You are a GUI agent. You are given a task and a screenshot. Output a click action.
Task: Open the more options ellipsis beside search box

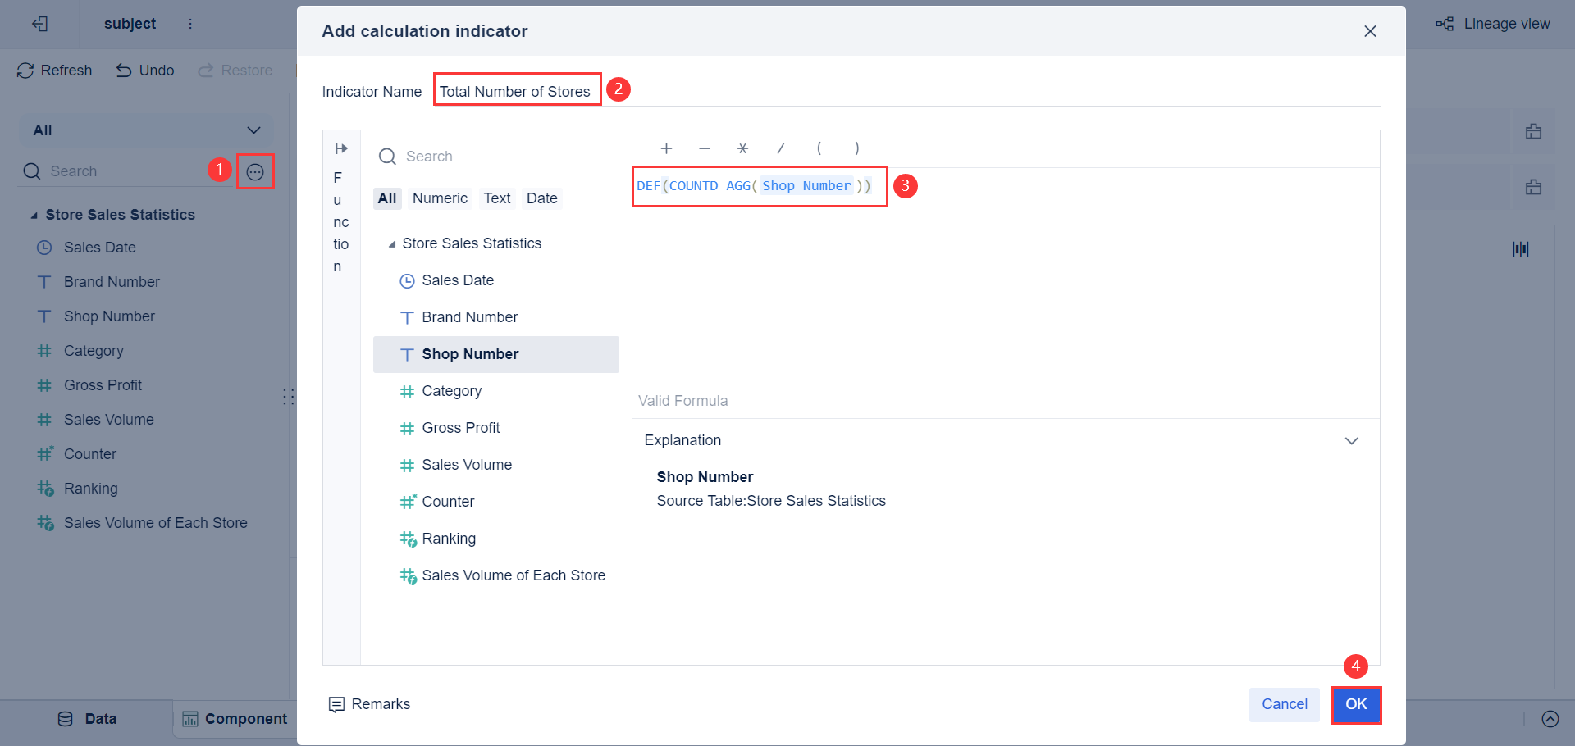255,171
